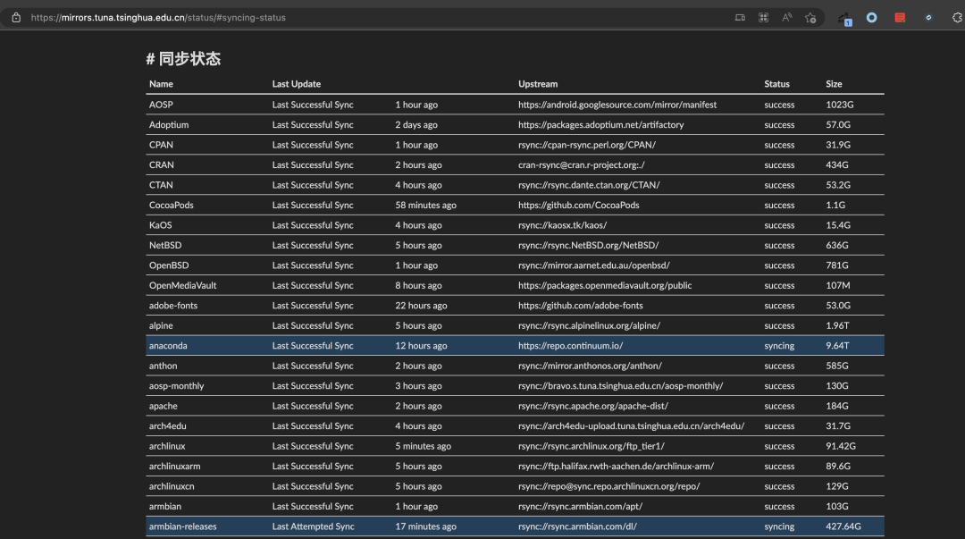Select the CRAN row name
This screenshot has width=965, height=539.
[x=161, y=165]
